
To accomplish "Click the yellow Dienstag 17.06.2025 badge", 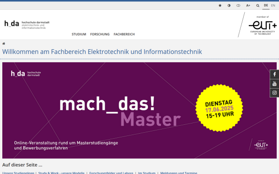I will tap(219, 108).
